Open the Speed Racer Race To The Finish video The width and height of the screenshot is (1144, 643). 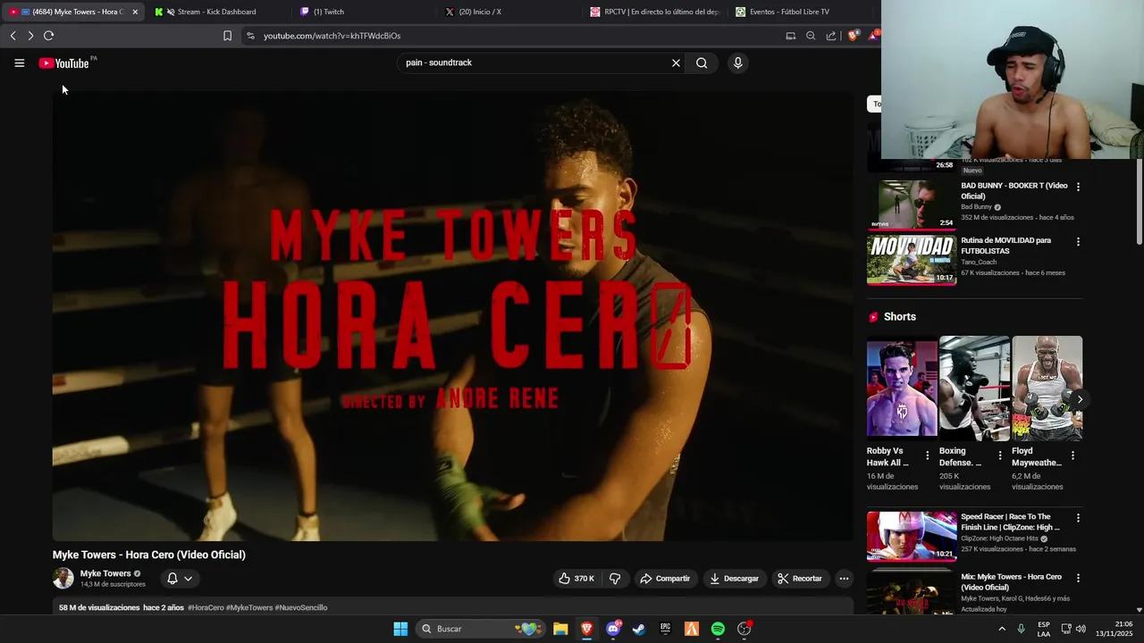(x=912, y=536)
